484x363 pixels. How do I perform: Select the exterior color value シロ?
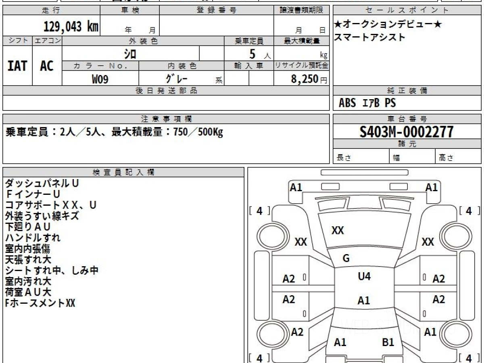click(130, 54)
